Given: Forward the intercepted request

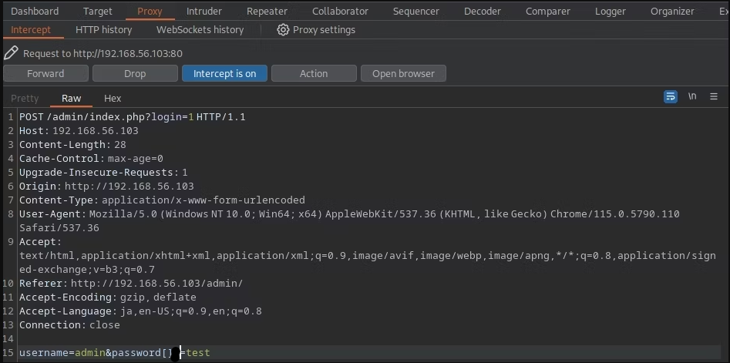Looking at the screenshot, I should (45, 73).
